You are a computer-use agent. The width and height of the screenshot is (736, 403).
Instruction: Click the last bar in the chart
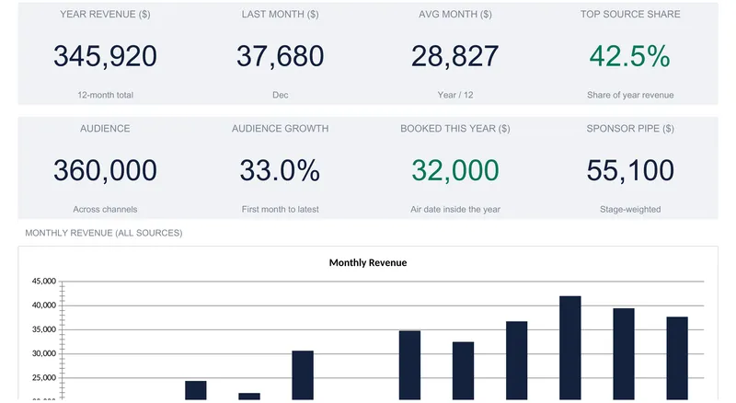[x=677, y=359]
